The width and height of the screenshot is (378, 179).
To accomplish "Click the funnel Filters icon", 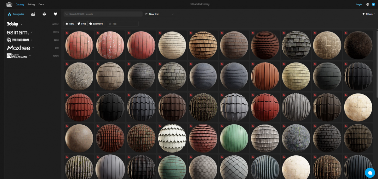I will [364, 14].
